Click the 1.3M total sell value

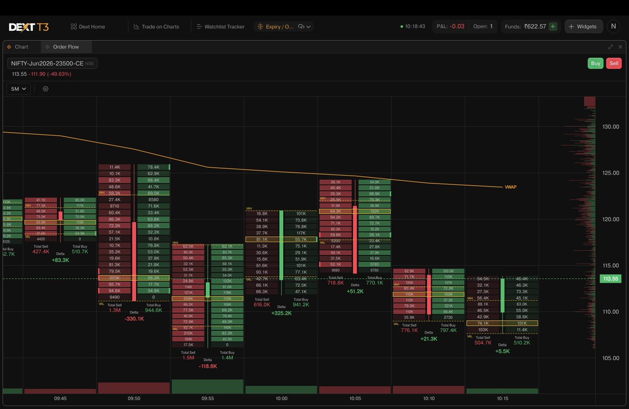[x=115, y=310]
